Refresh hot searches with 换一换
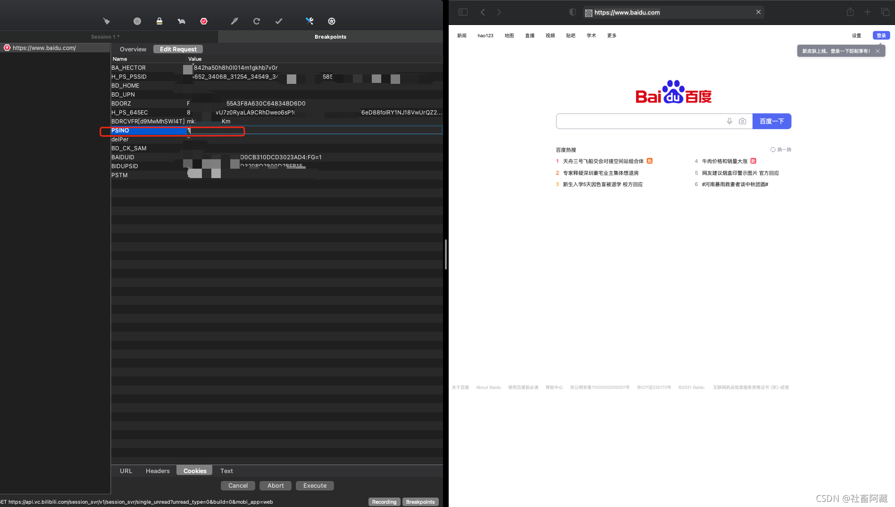 [781, 150]
